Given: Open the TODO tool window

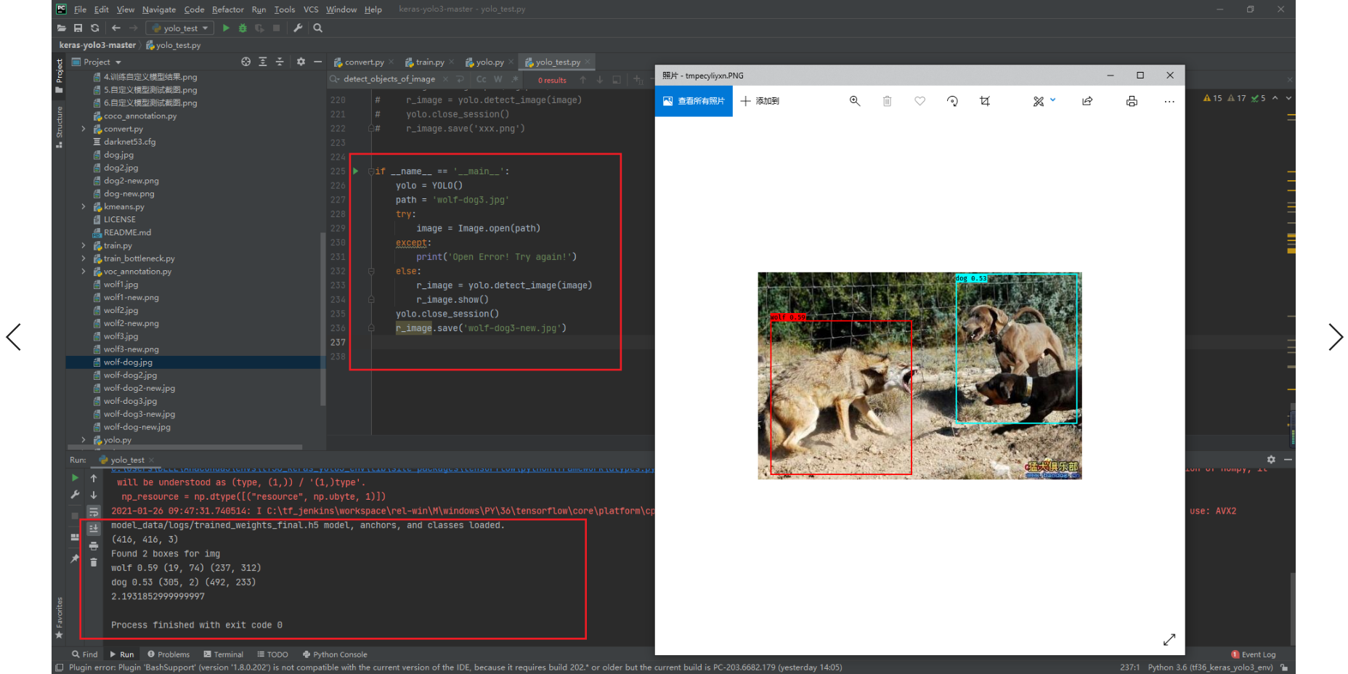Looking at the screenshot, I should [272, 654].
